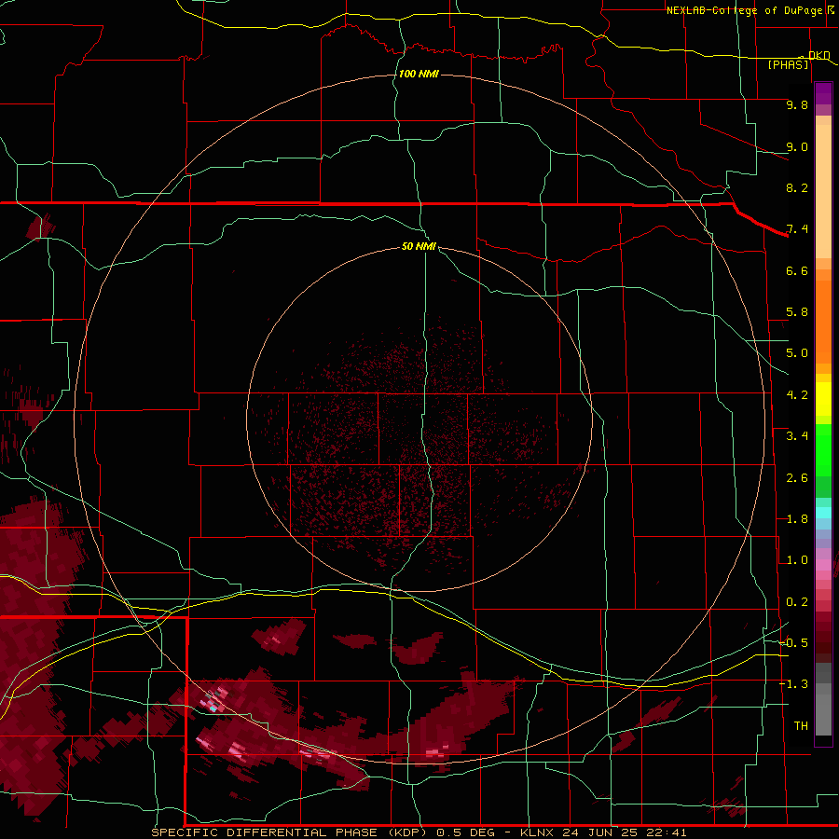
Task: Click the yellow band of the color scale
Action: click(823, 399)
